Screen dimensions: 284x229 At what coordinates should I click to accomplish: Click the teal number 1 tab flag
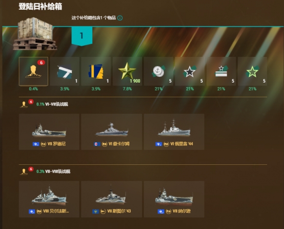tap(82, 36)
